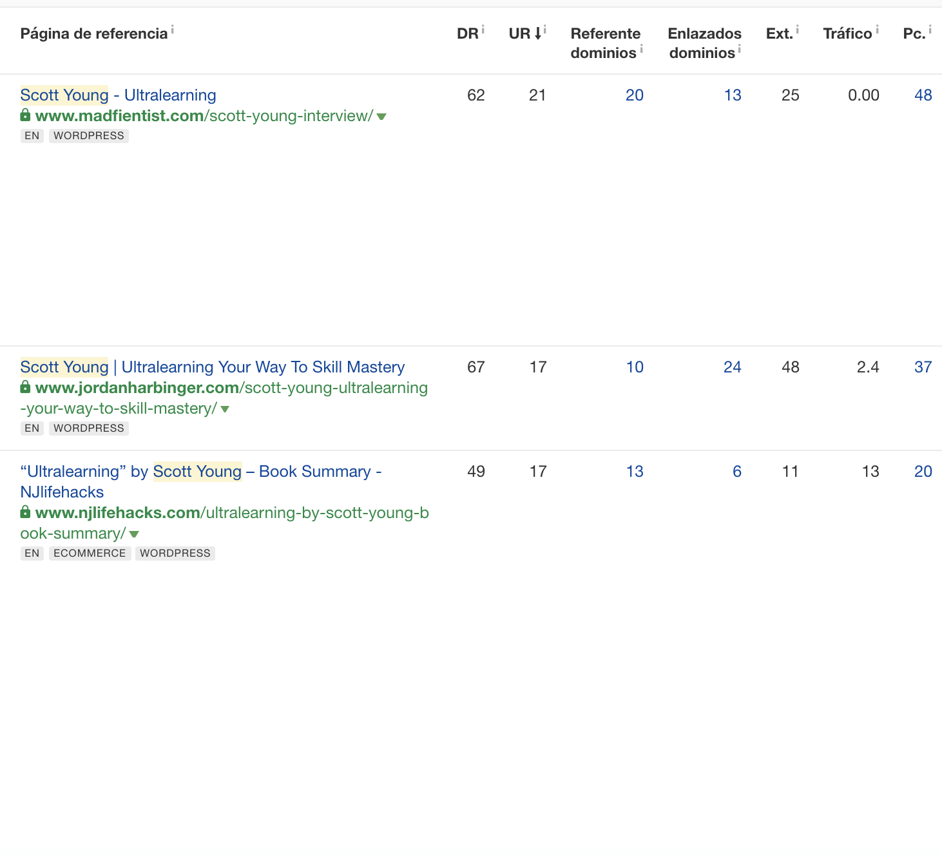Click the WORDPRESS tag under njlifehacks.com
942x857 pixels.
click(x=175, y=554)
